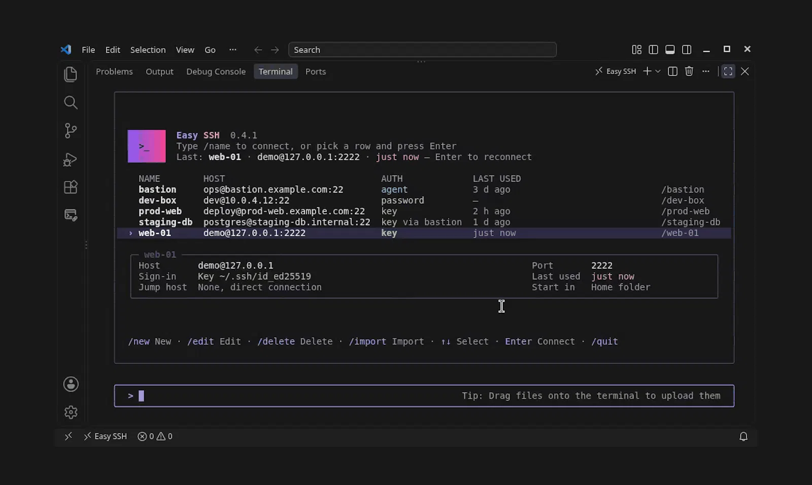This screenshot has height=485, width=812.
Task: Go back with the left arrow
Action: (x=258, y=50)
